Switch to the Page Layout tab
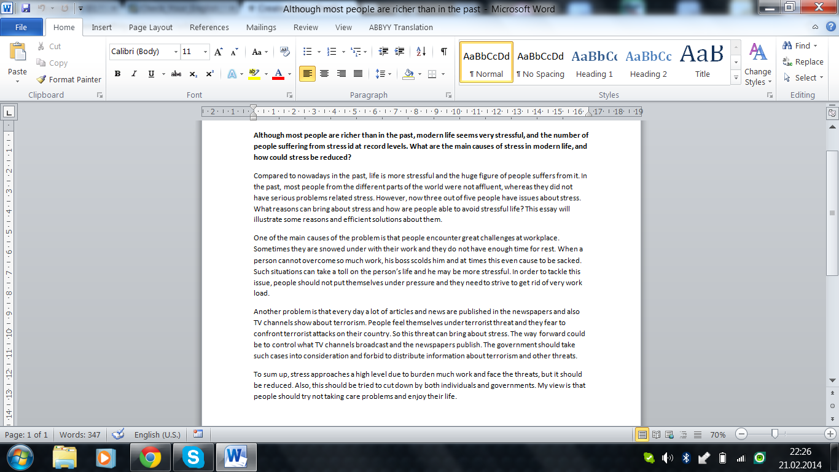This screenshot has height=472, width=839. [x=150, y=27]
